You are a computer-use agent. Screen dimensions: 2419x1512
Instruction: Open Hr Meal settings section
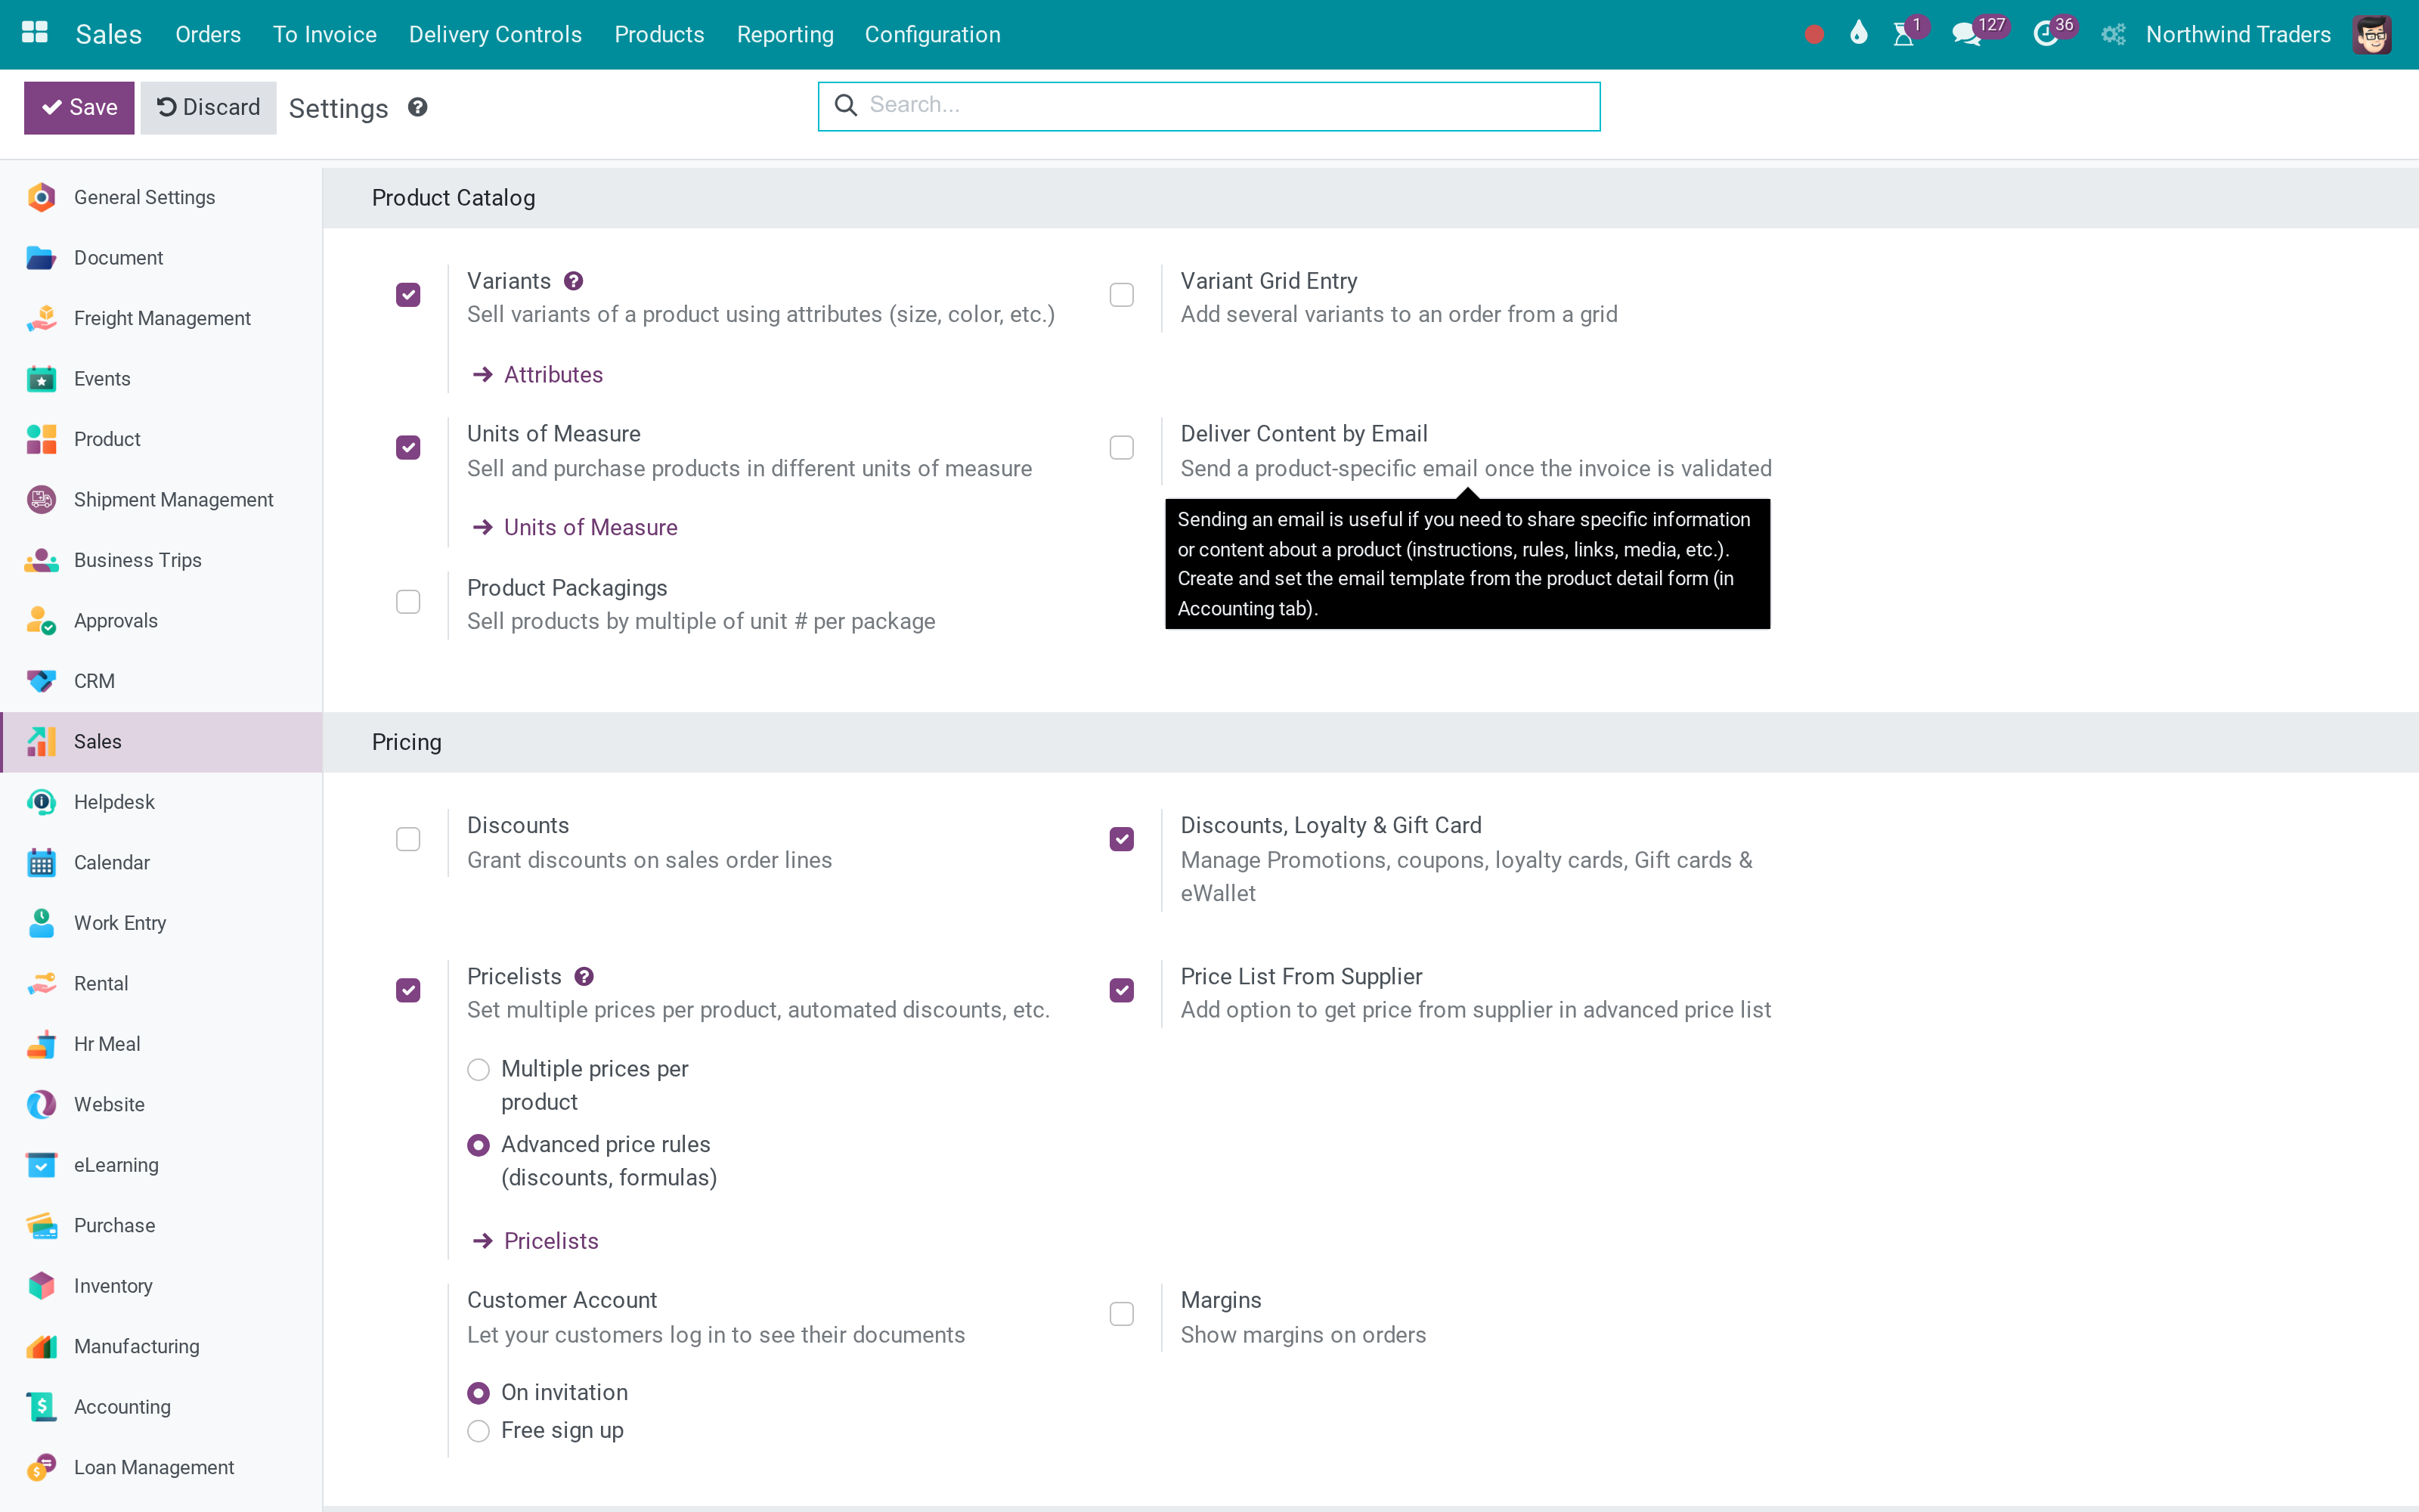[161, 1044]
